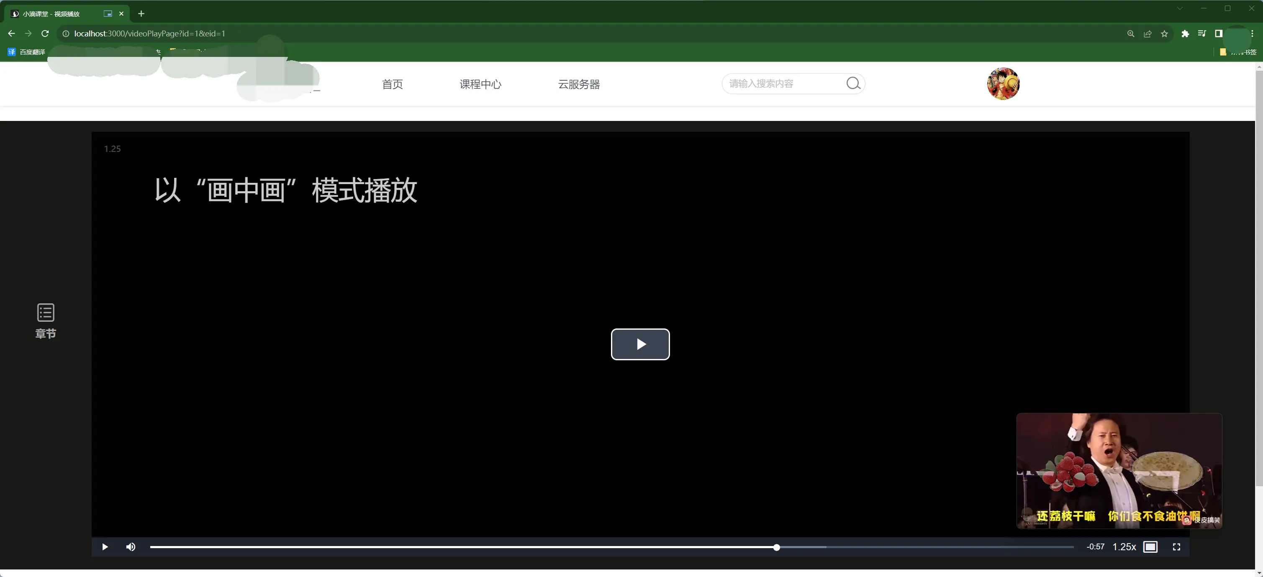Open 百度翻译 bookmark

tap(26, 52)
